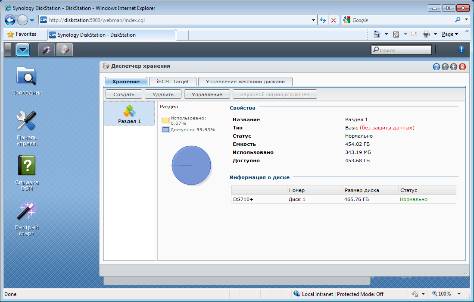Click the Управление button
Screen dimensions: 474x302
point(207,94)
